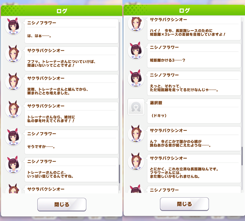
Task: Click the left ログ header title
Action: click(62, 11)
